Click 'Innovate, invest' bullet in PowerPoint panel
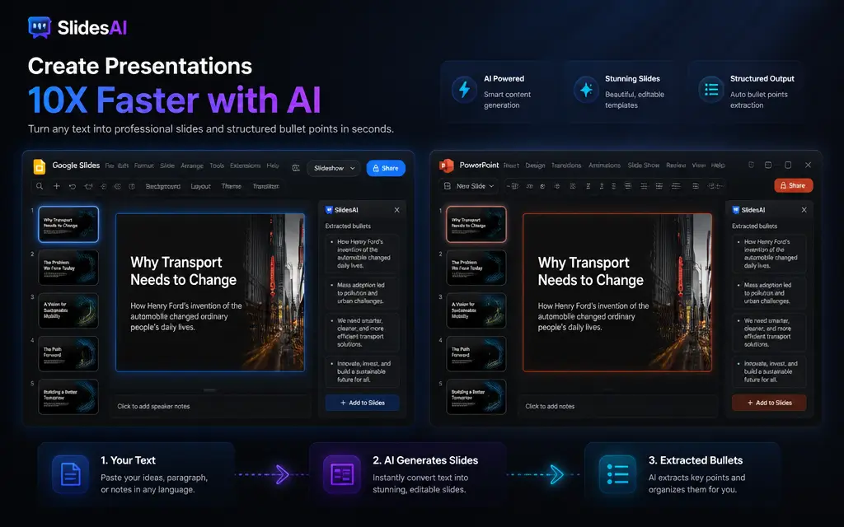 click(x=769, y=371)
